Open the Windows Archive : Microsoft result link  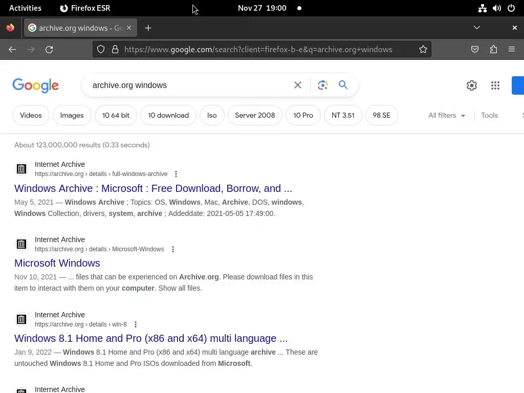pos(153,188)
